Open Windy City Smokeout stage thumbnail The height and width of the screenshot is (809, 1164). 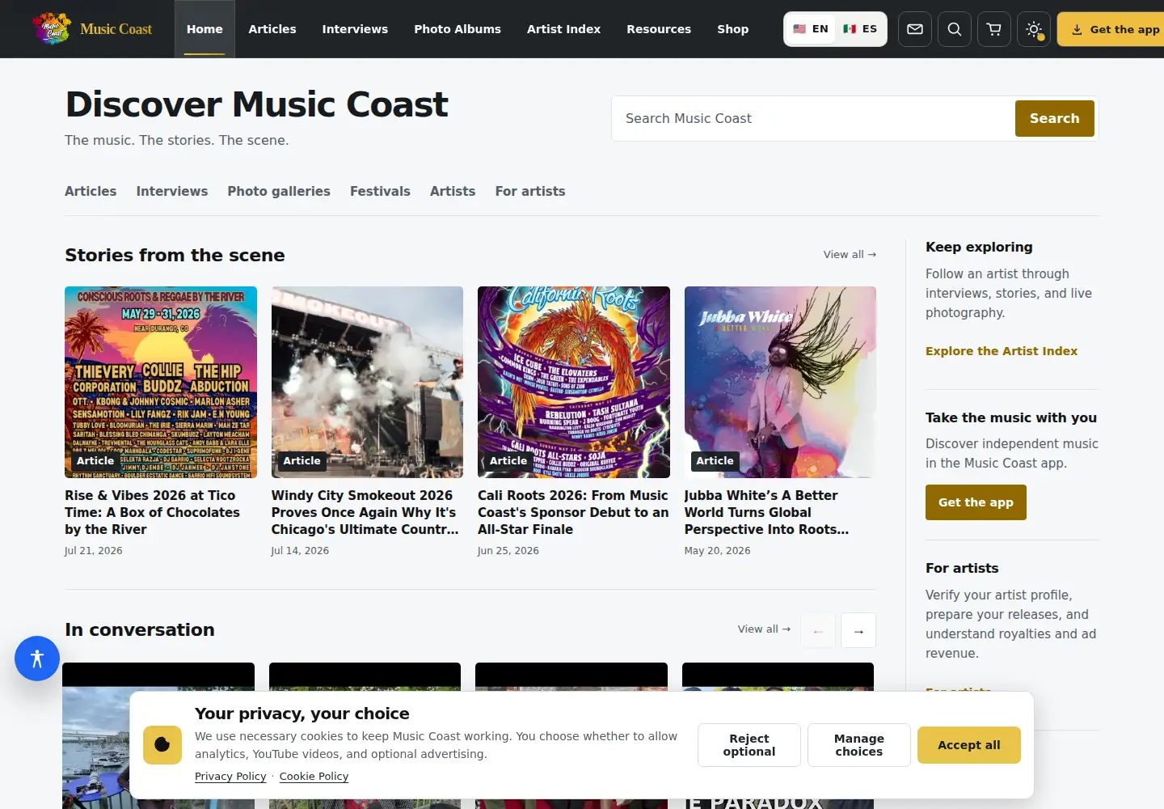[367, 382]
